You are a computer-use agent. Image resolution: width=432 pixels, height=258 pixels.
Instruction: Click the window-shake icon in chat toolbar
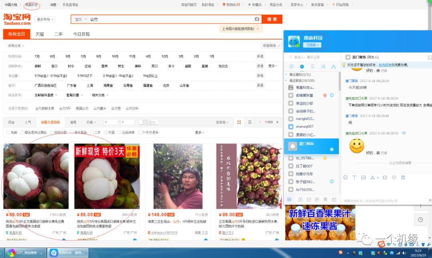pos(385,178)
